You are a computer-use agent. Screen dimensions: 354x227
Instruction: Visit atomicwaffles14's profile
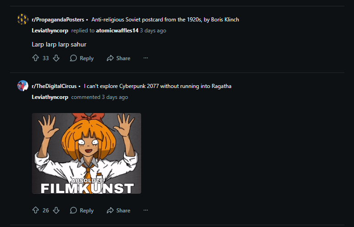coord(117,31)
